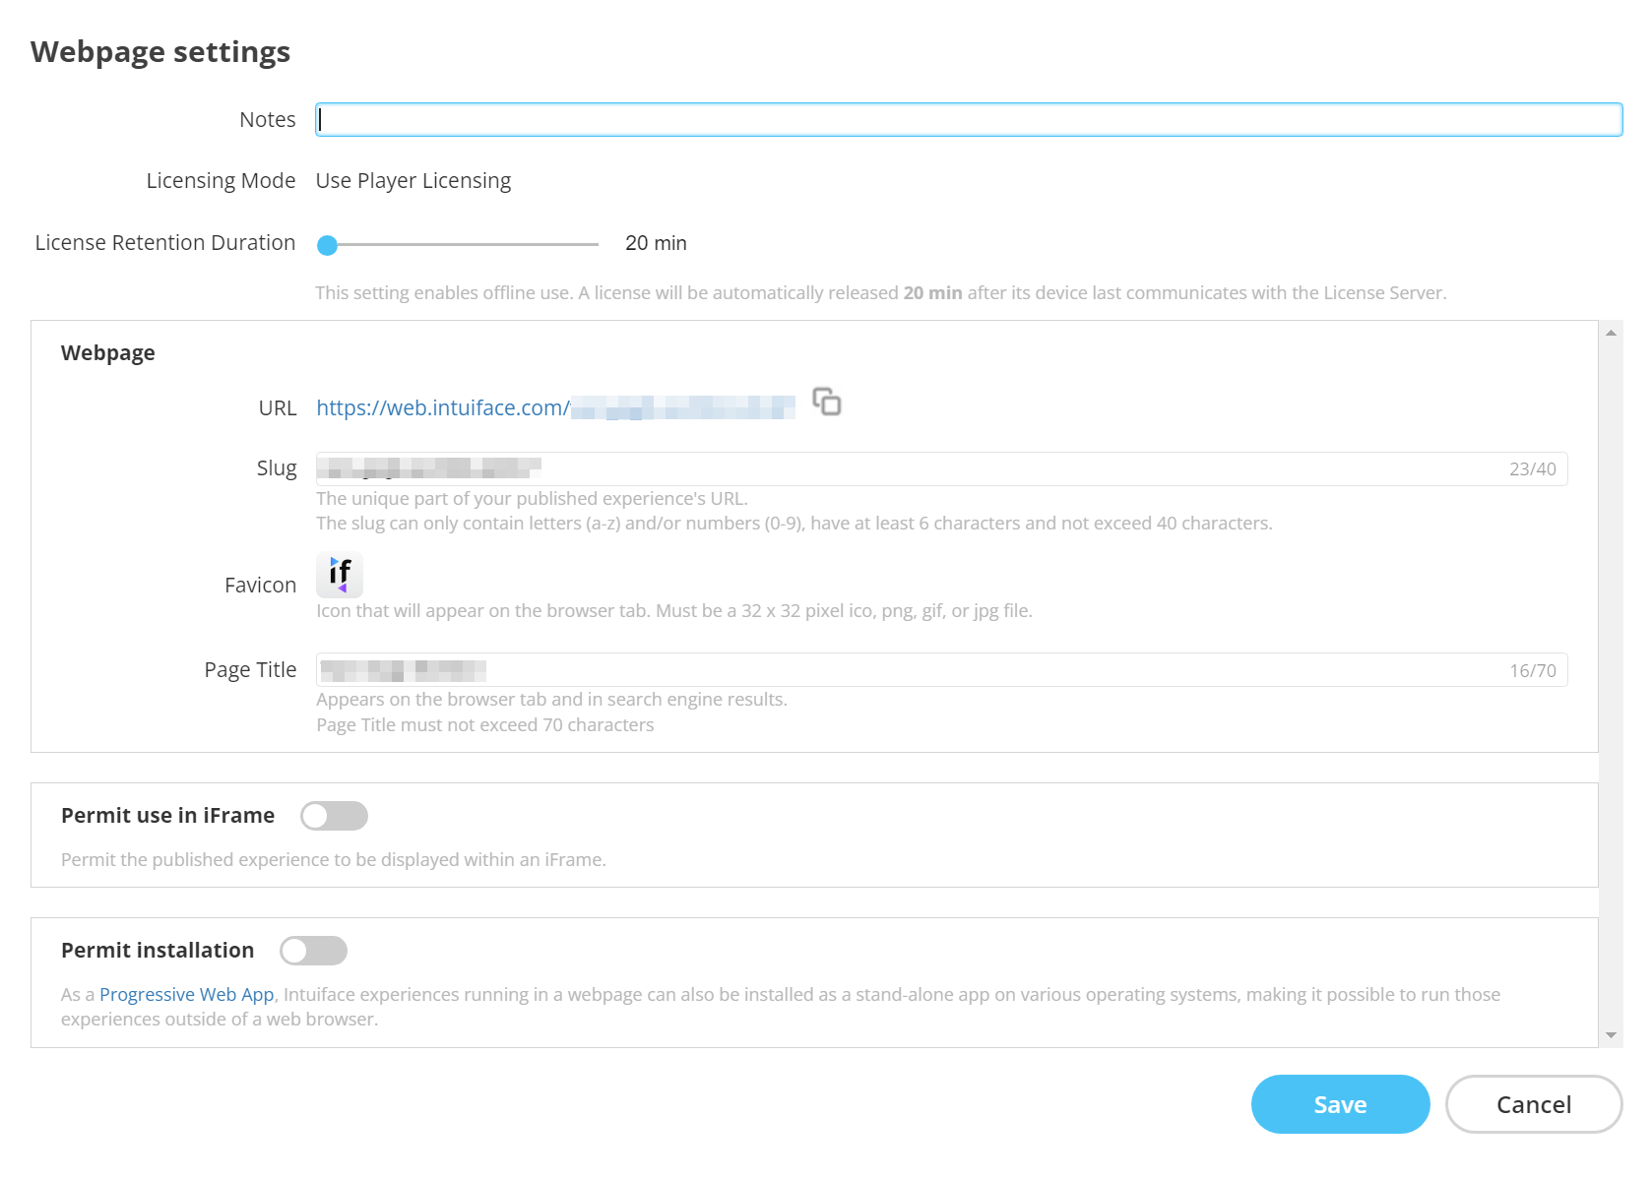Click the Webpage settings title
This screenshot has width=1652, height=1179.
tap(160, 51)
